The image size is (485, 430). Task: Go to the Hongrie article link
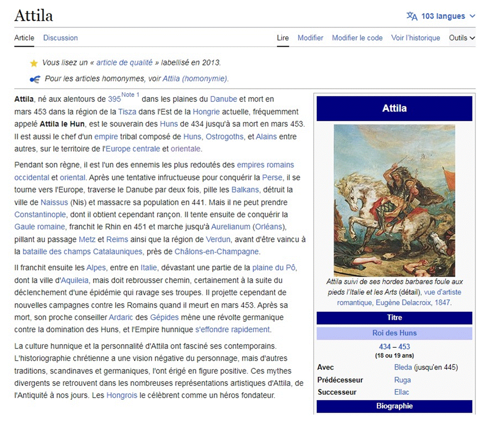click(x=206, y=112)
